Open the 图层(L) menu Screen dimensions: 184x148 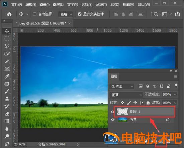click(x=58, y=5)
